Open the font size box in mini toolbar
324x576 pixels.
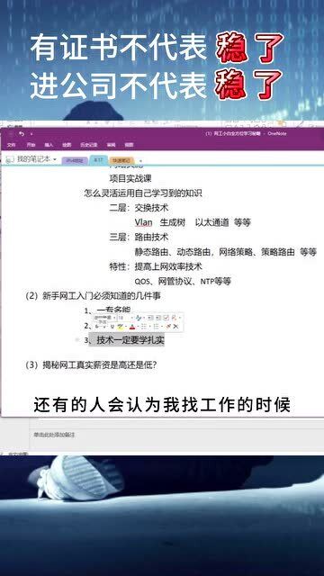click(x=125, y=318)
